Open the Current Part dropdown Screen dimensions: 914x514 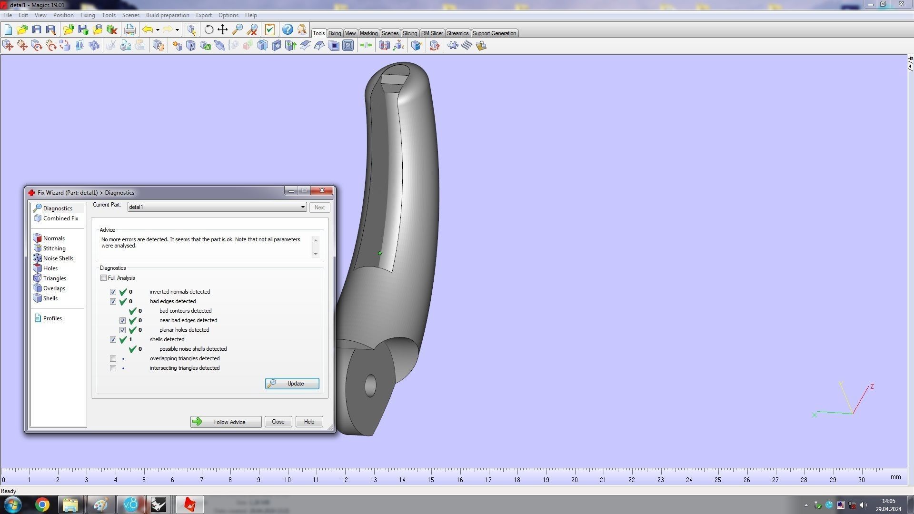(x=302, y=207)
